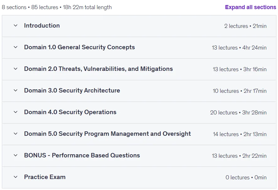Expand BONUS Performance Based Questions chevron

tap(16, 155)
